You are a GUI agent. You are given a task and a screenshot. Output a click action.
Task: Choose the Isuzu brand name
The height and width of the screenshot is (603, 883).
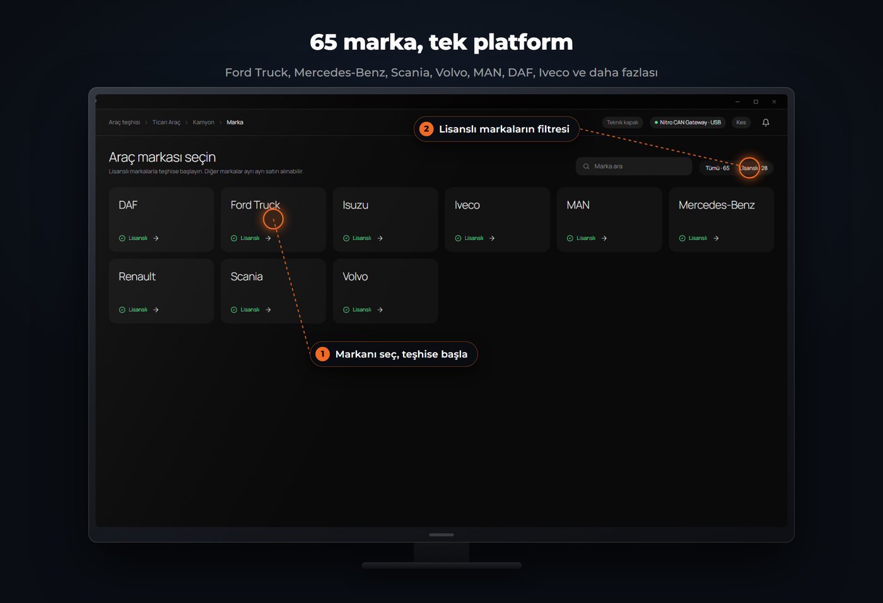(x=356, y=205)
